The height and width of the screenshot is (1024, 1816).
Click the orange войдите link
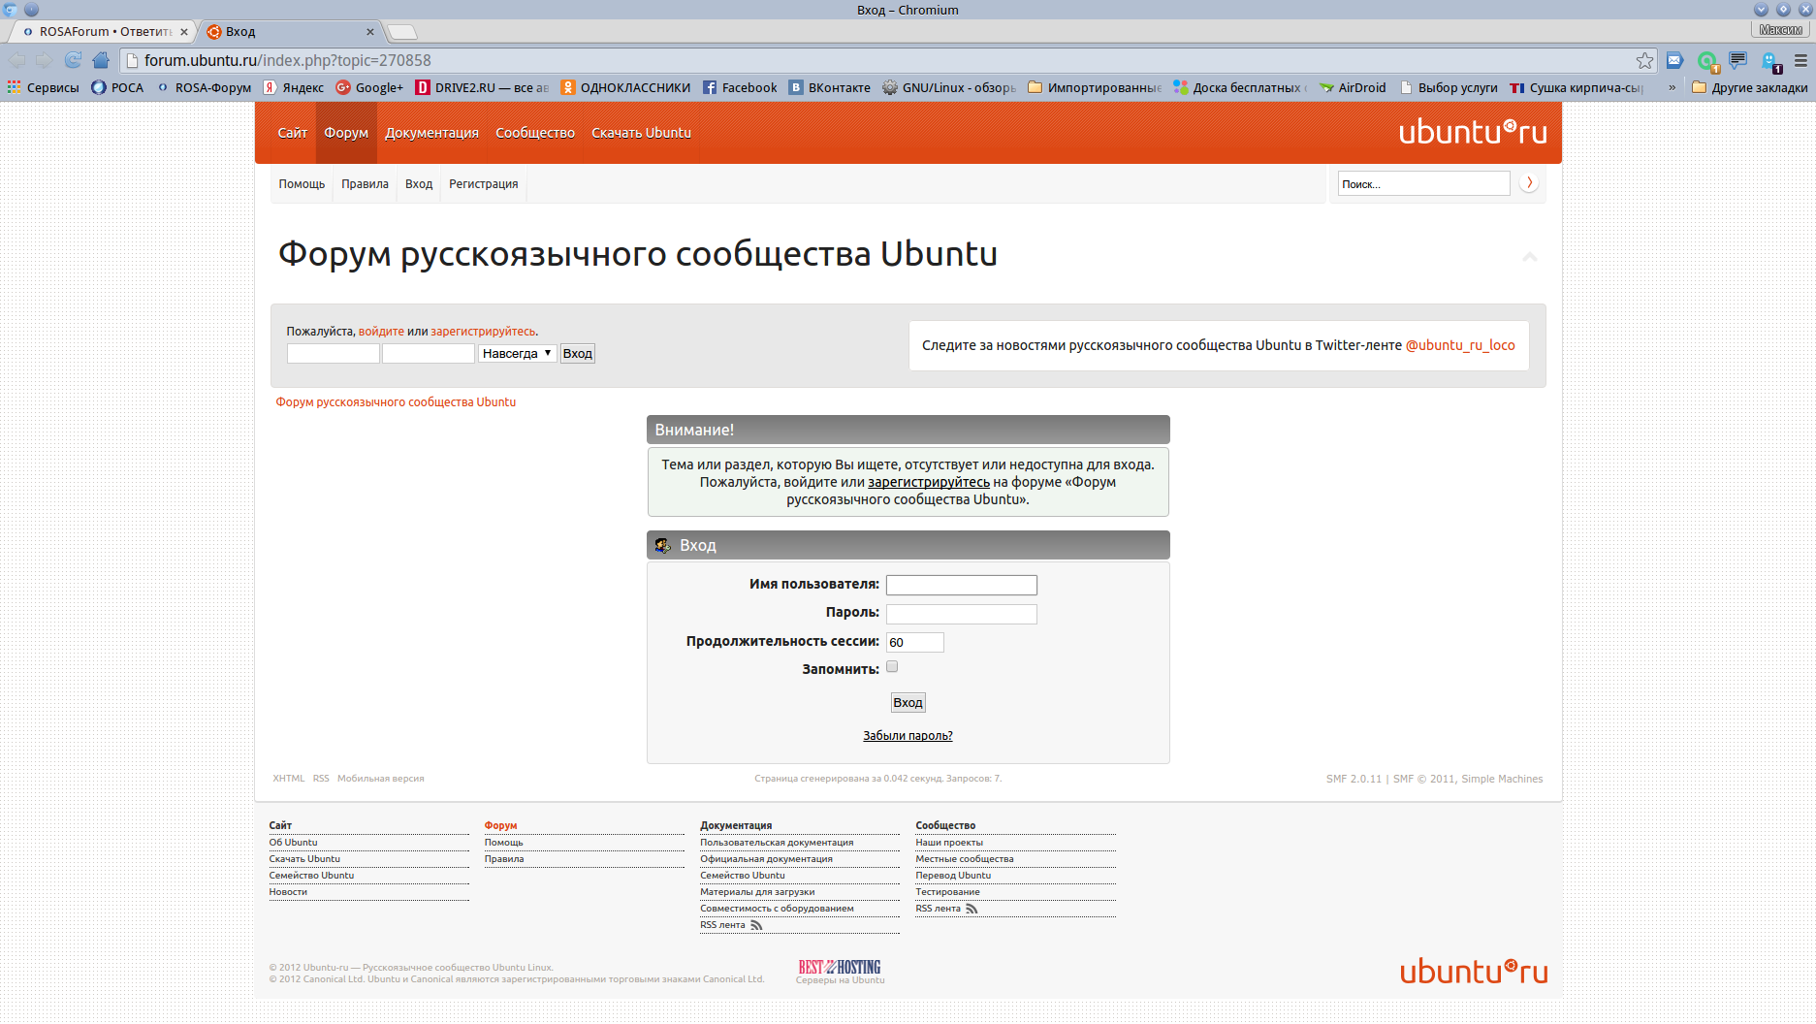tap(381, 332)
